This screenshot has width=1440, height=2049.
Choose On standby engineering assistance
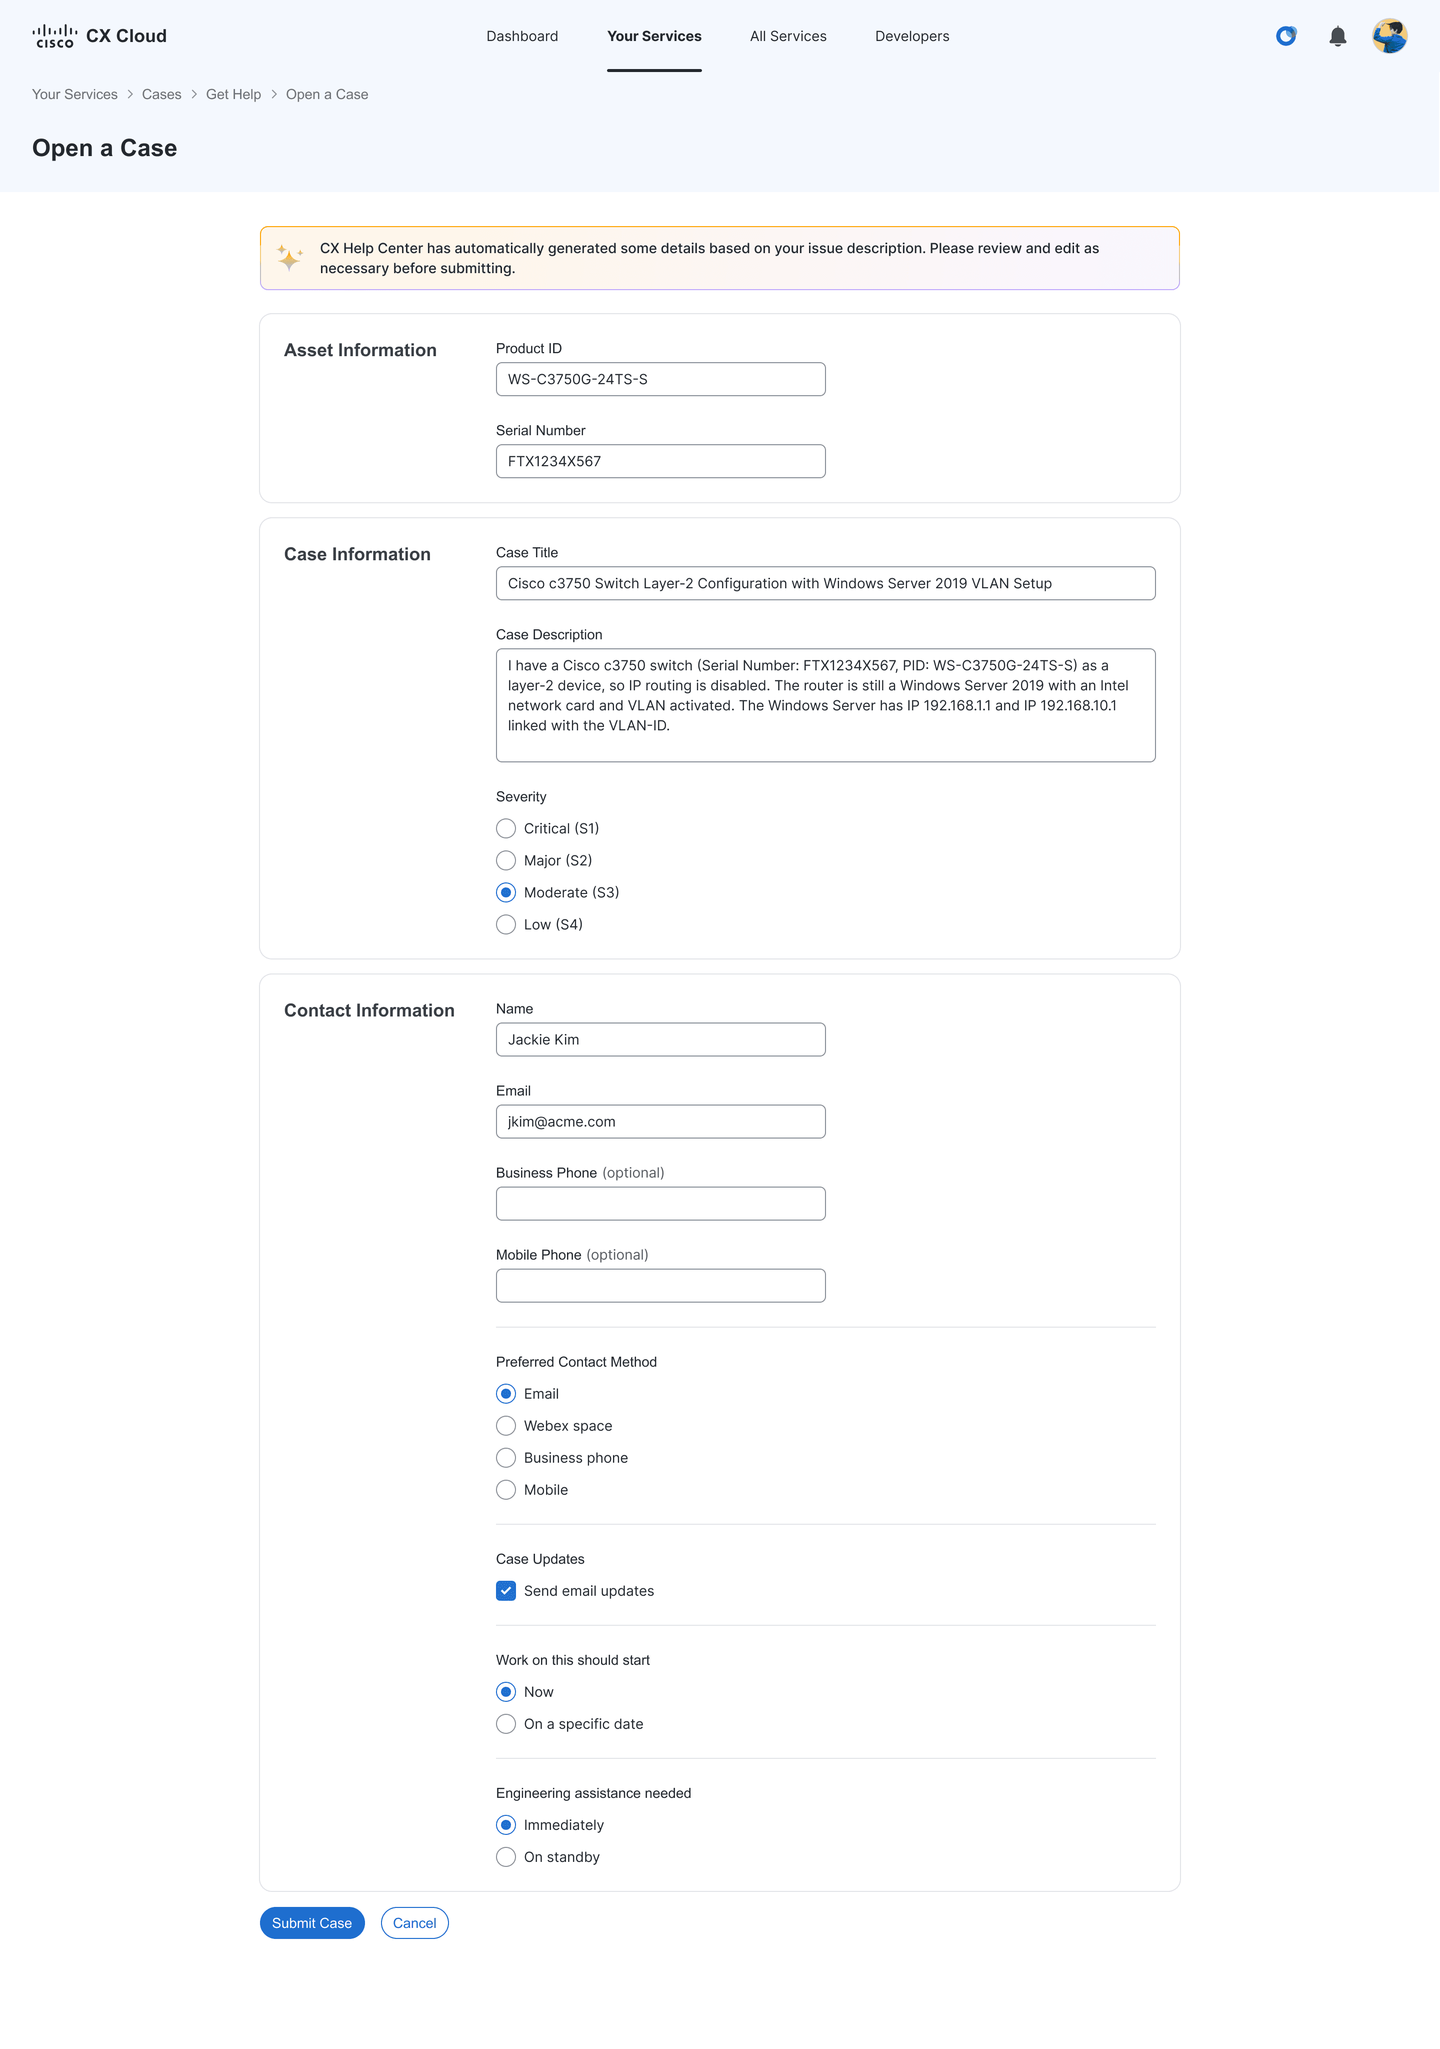pos(506,1857)
